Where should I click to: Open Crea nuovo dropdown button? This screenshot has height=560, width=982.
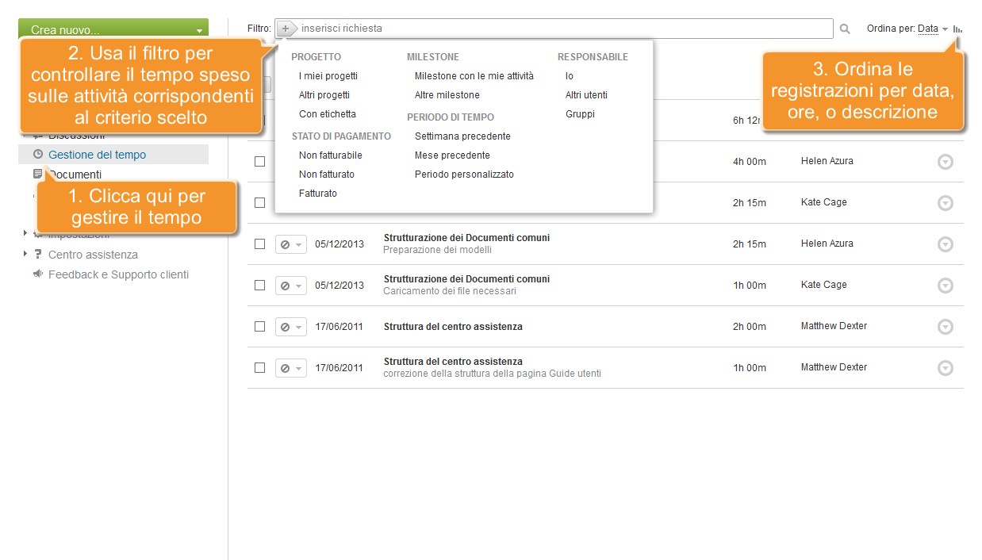(x=113, y=29)
